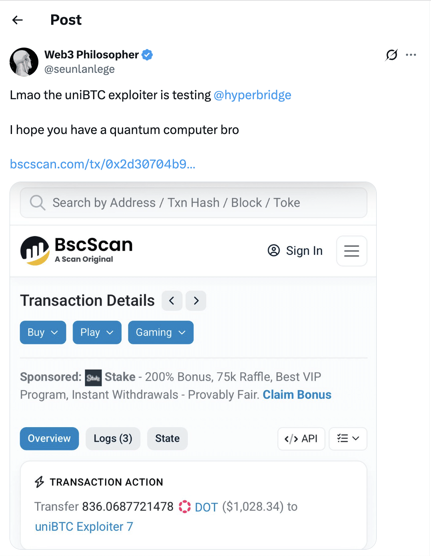Click the search by address field
The image size is (431, 556).
(x=194, y=203)
